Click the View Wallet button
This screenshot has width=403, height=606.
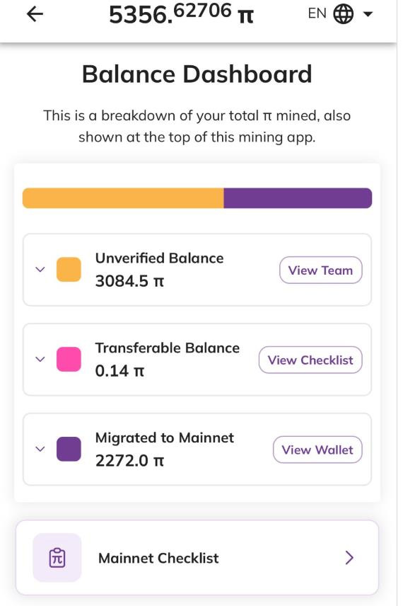317,450
